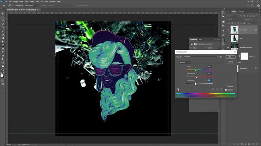Open the Actions play-button panel icon

tap(223, 17)
